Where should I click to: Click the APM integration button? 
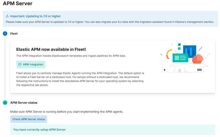click(31, 64)
